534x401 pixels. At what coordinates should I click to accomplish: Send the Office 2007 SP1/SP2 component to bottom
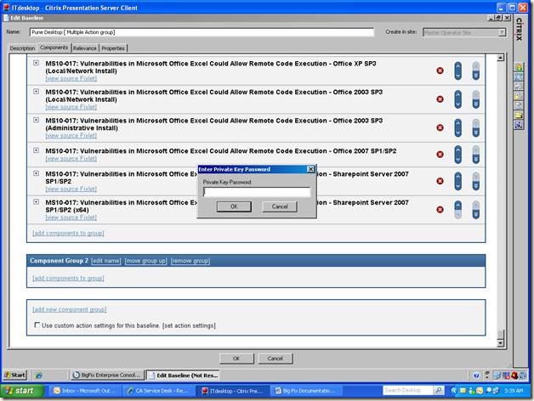(x=476, y=160)
